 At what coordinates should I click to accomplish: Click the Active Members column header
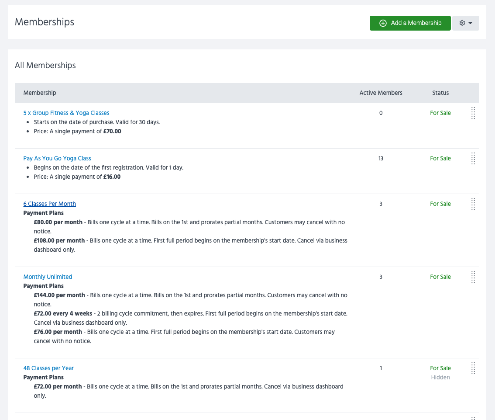coord(381,93)
